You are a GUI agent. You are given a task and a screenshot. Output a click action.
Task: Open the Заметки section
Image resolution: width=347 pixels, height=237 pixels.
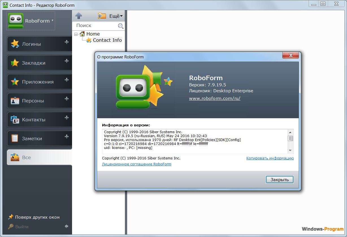coord(39,139)
